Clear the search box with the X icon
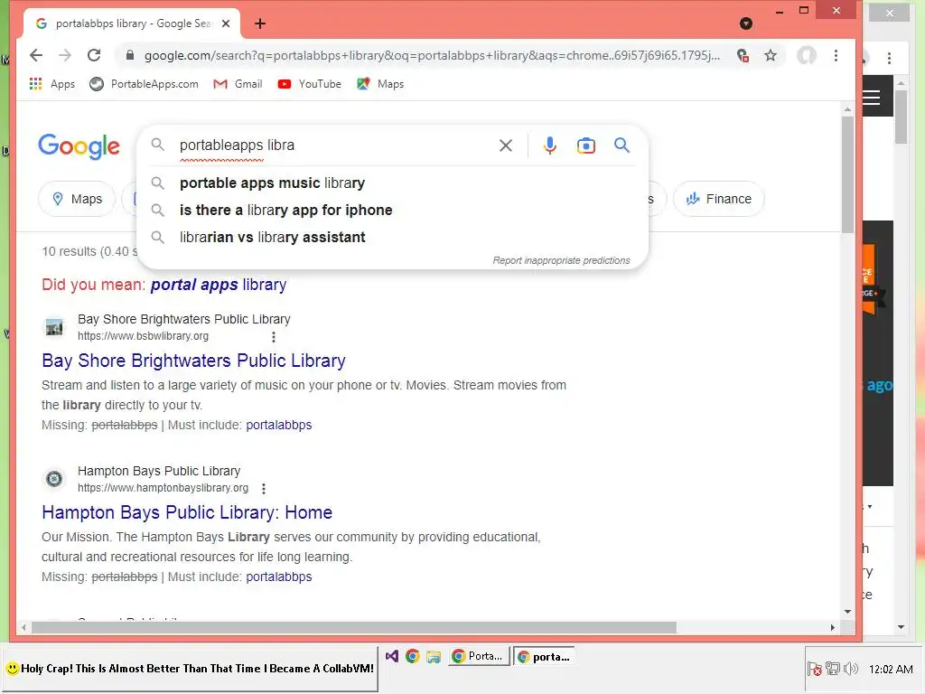Screen dimensions: 925x694 [x=506, y=145]
